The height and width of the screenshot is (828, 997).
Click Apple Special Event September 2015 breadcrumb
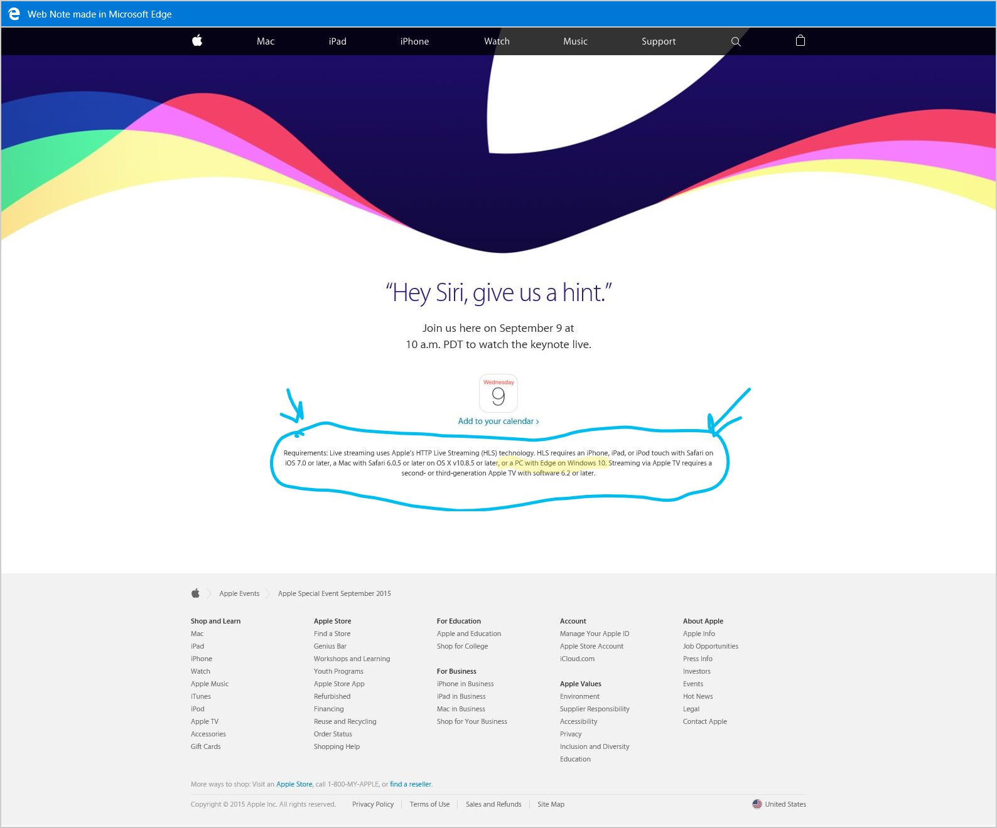[334, 593]
